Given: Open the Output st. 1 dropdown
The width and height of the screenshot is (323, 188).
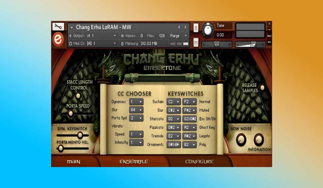Looking at the screenshot, I should (92, 36).
